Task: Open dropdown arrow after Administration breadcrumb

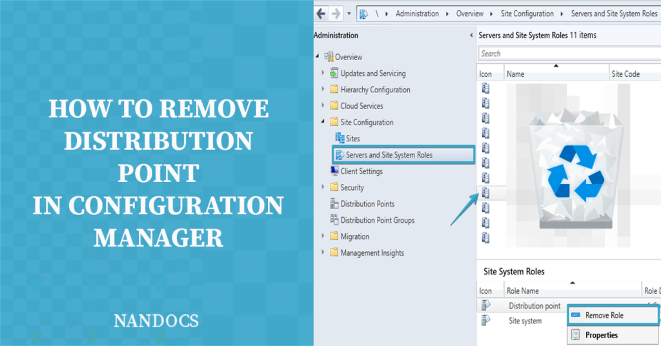Action: pyautogui.click(x=447, y=14)
